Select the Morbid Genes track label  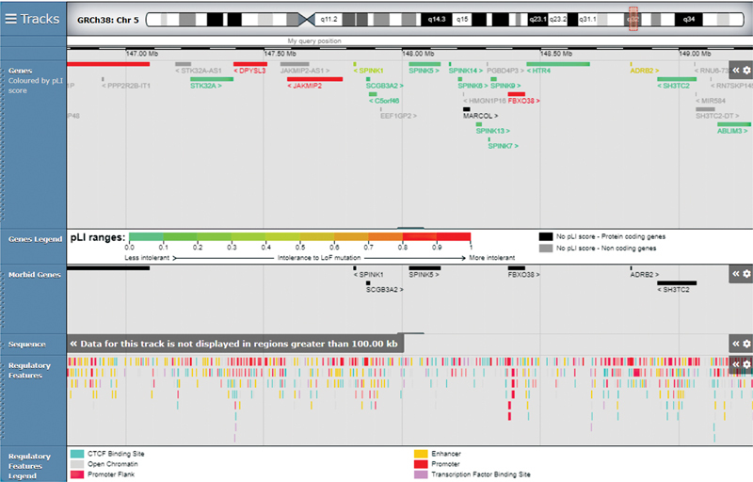click(32, 273)
